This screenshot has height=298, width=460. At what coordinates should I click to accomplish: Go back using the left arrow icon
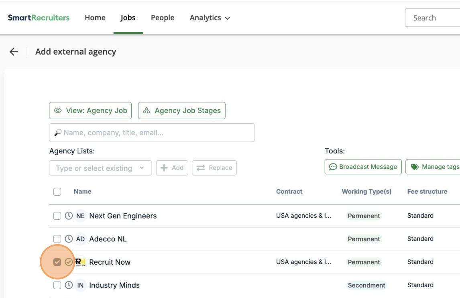14,52
